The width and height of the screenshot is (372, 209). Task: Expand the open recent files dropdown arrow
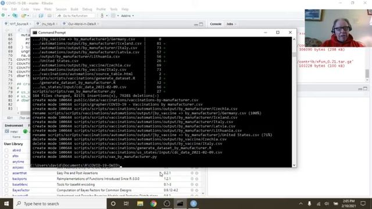coord(28,16)
